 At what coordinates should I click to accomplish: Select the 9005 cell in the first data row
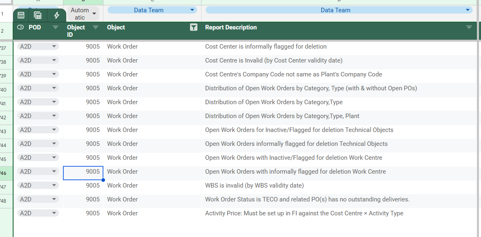point(83,47)
